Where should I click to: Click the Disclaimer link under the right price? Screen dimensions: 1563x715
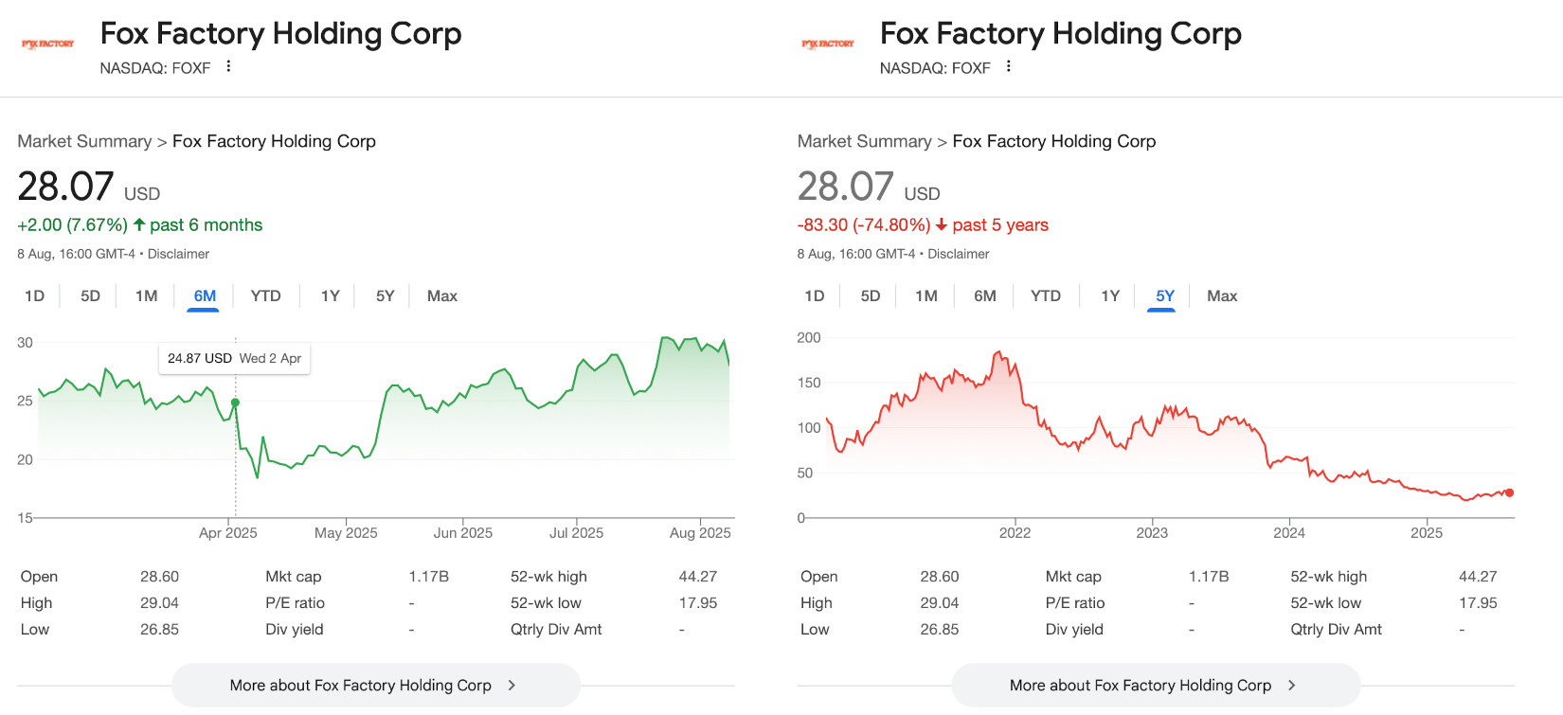(x=958, y=254)
